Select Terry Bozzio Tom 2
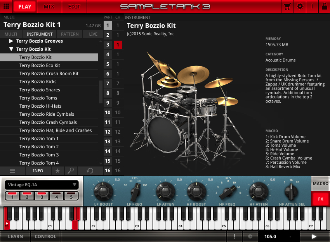This screenshot has width=330, height=242. point(49,147)
